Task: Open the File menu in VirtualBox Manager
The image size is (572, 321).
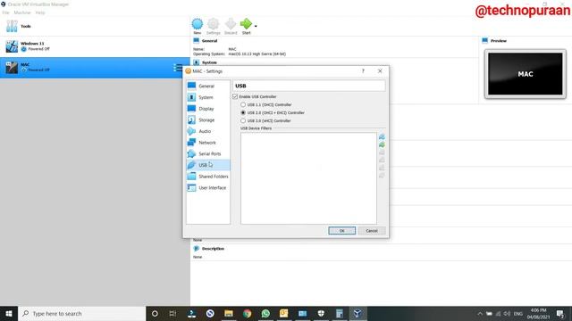Action: tap(6, 12)
